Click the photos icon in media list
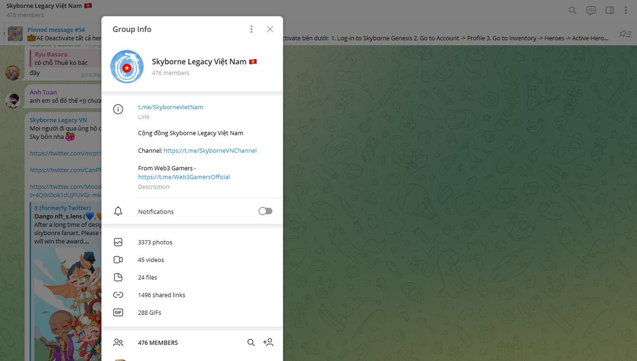This screenshot has height=361, width=637. click(x=118, y=242)
